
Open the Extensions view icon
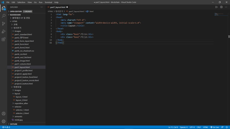pyautogui.click(x=3, y=39)
